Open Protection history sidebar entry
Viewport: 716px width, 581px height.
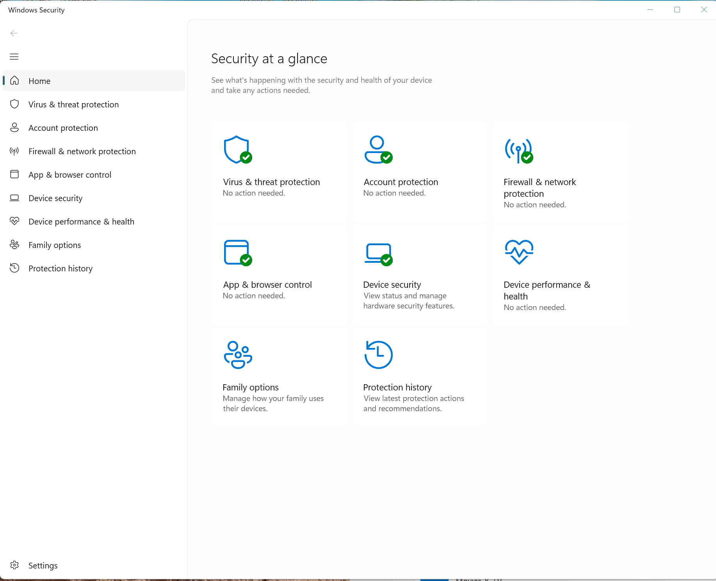click(x=94, y=268)
